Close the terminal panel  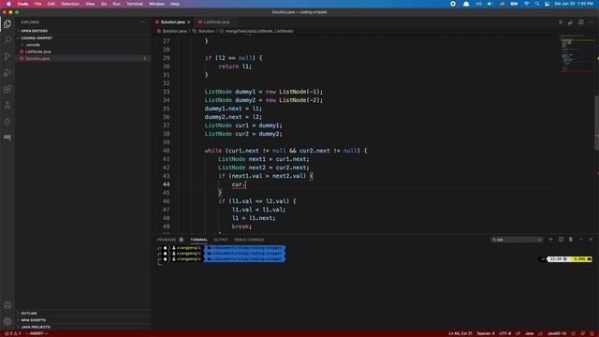591,240
